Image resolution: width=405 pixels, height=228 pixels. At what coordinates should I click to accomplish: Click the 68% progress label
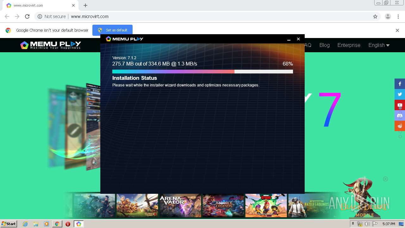(288, 64)
